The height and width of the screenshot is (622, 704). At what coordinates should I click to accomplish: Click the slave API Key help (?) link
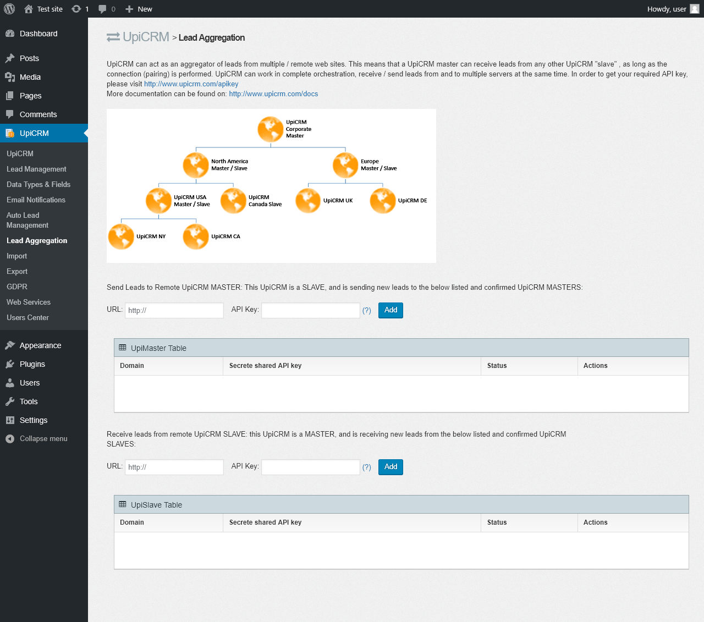[366, 467]
